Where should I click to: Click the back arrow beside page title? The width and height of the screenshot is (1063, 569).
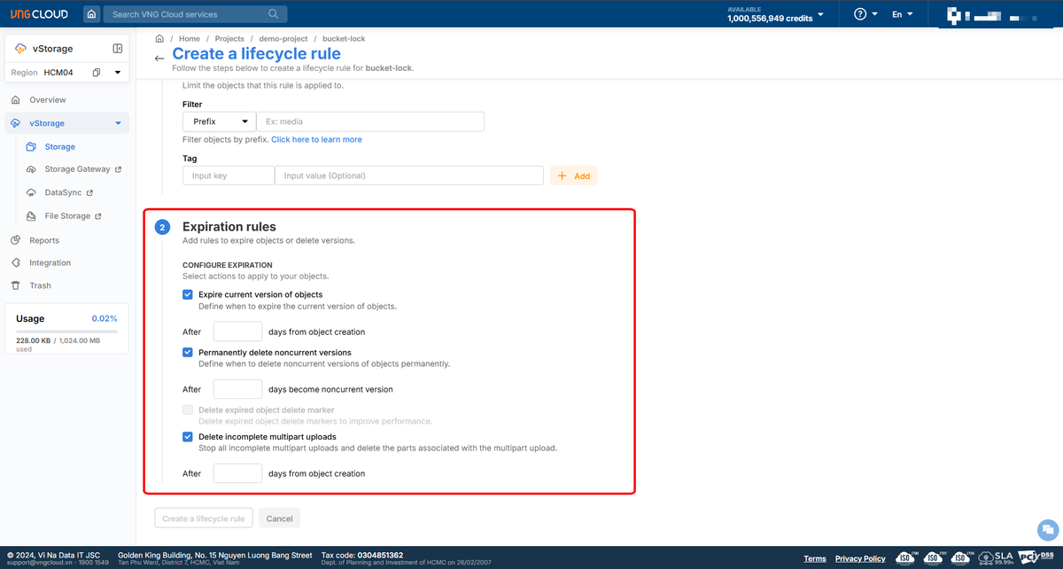coord(159,58)
